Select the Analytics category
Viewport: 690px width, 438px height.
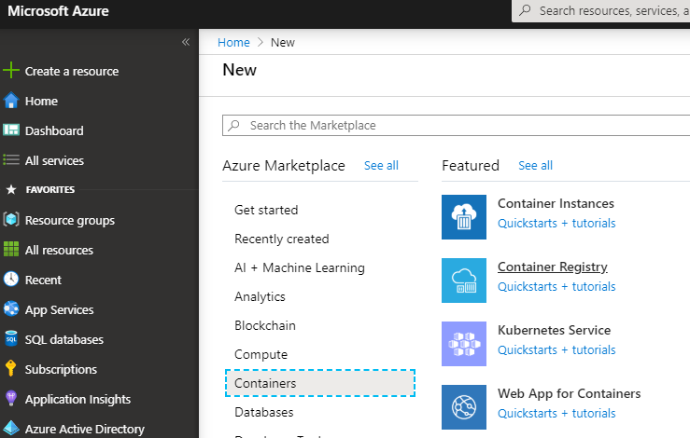click(x=260, y=297)
